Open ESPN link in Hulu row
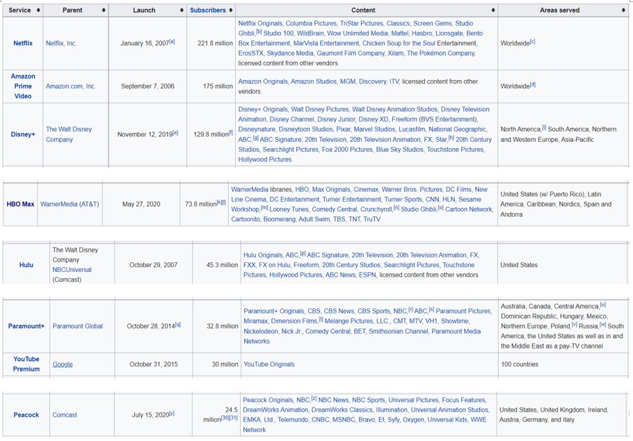Viewport: 633px width, 441px height. (x=367, y=275)
